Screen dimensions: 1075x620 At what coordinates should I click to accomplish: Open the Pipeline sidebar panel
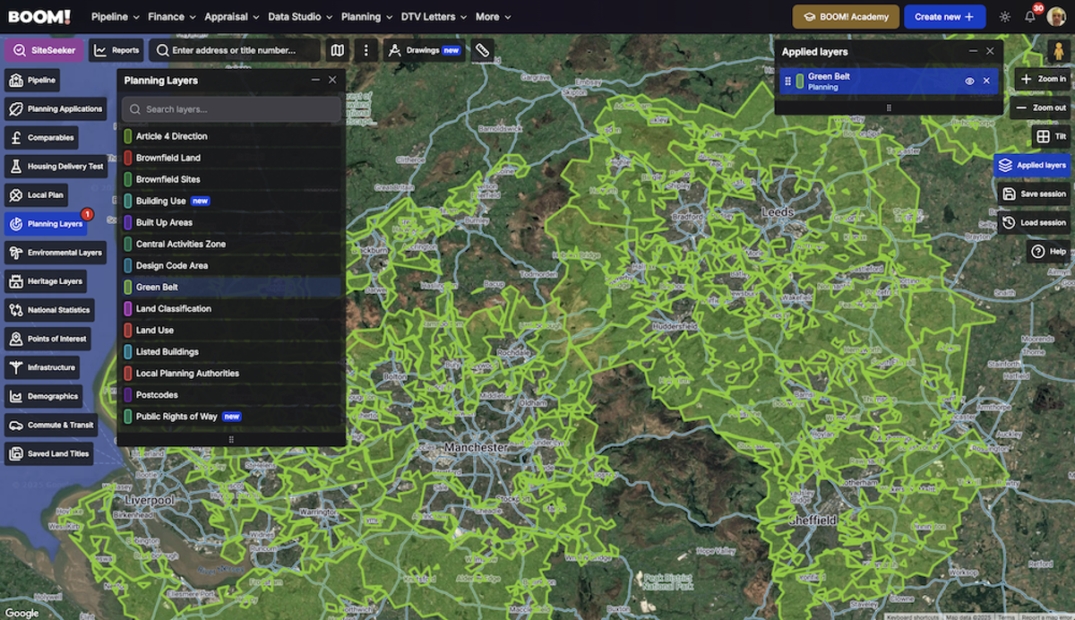(32, 80)
